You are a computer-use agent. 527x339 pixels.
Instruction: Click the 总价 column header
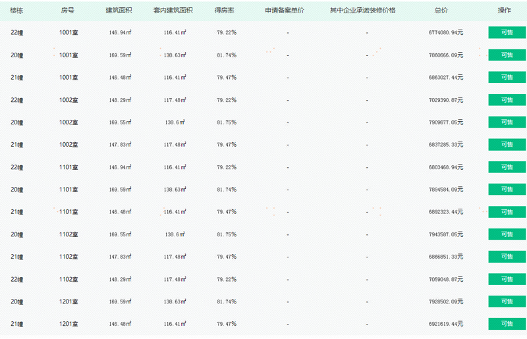point(441,11)
